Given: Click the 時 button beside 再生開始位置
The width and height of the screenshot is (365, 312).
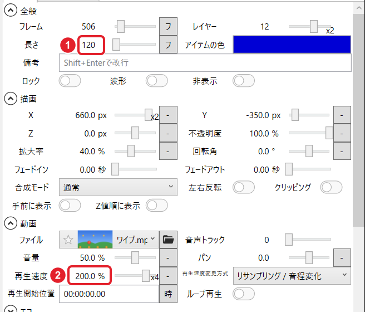Looking at the screenshot, I should [168, 294].
